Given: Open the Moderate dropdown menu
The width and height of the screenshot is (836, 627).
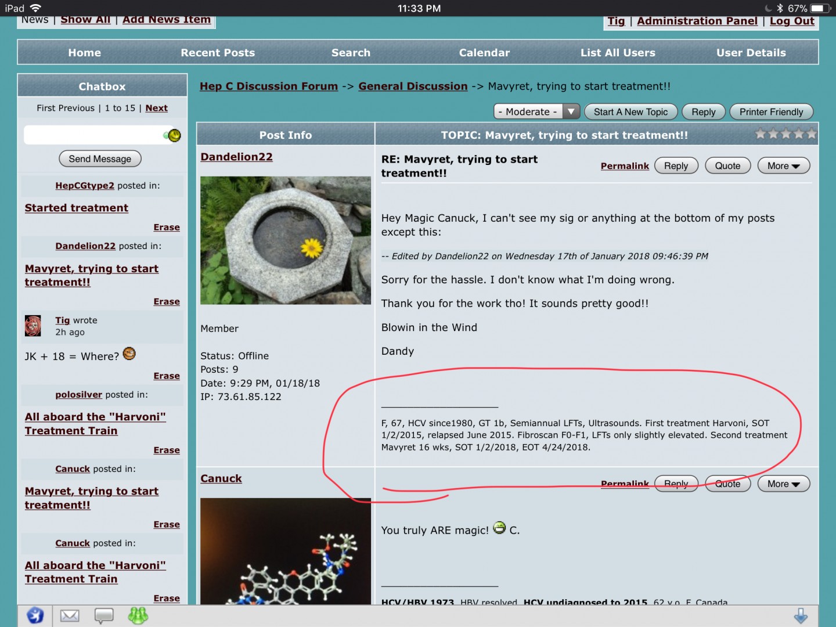Looking at the screenshot, I should [x=536, y=111].
